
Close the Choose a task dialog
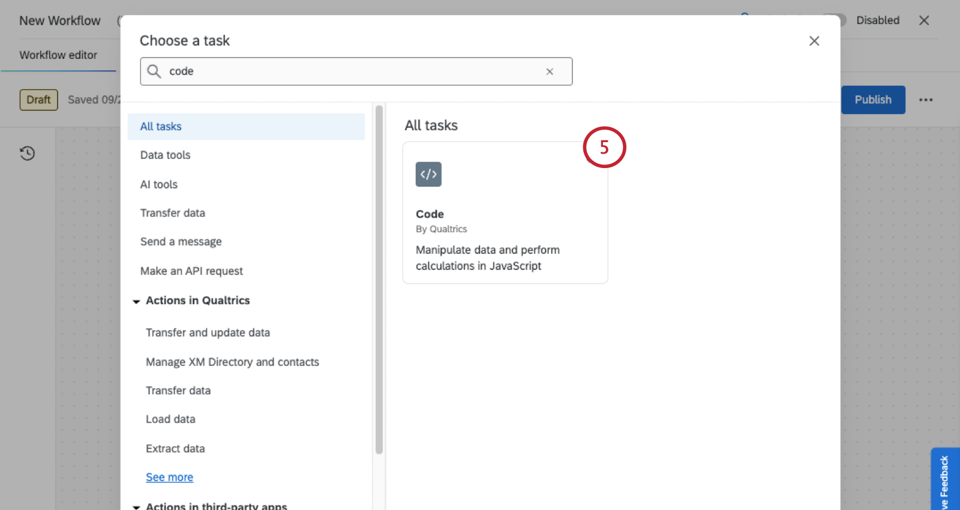pyautogui.click(x=814, y=41)
